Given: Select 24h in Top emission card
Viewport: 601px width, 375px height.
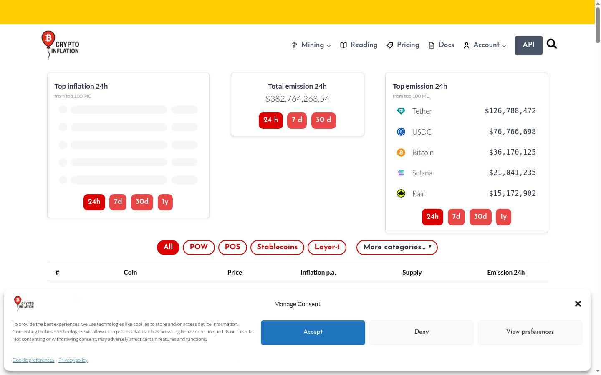Looking at the screenshot, I should pyautogui.click(x=432, y=217).
